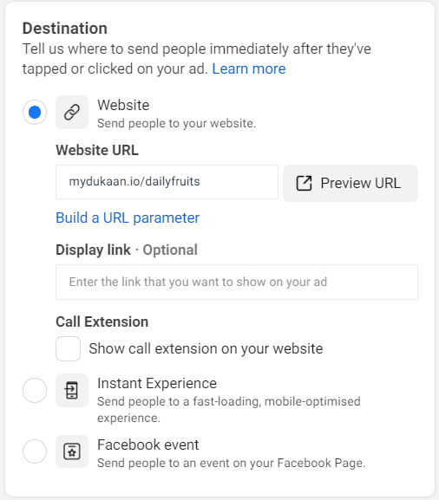Open Build a URL parameter link
Screen dimensions: 439x500
pos(128,218)
